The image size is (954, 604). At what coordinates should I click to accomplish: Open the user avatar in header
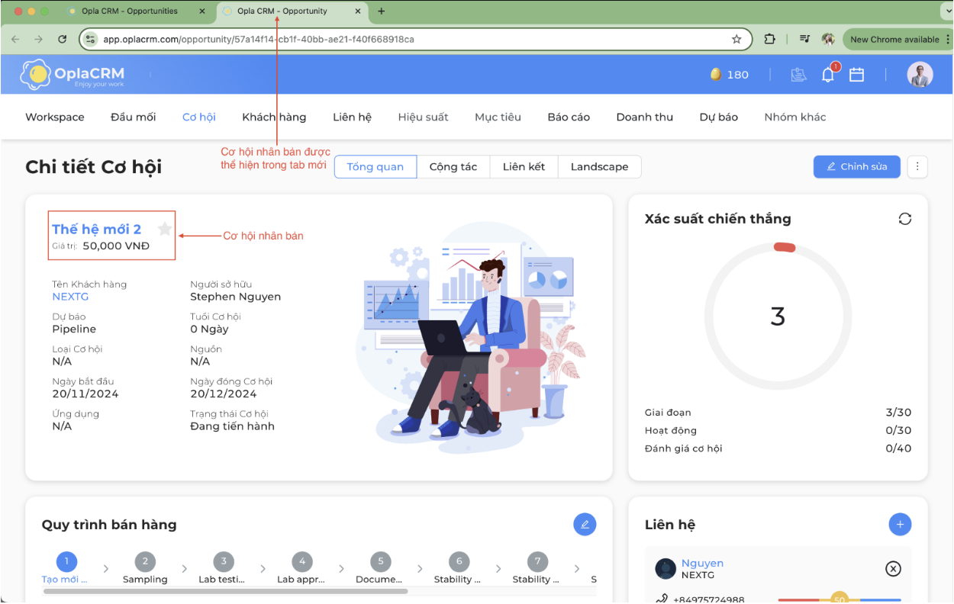pos(920,75)
